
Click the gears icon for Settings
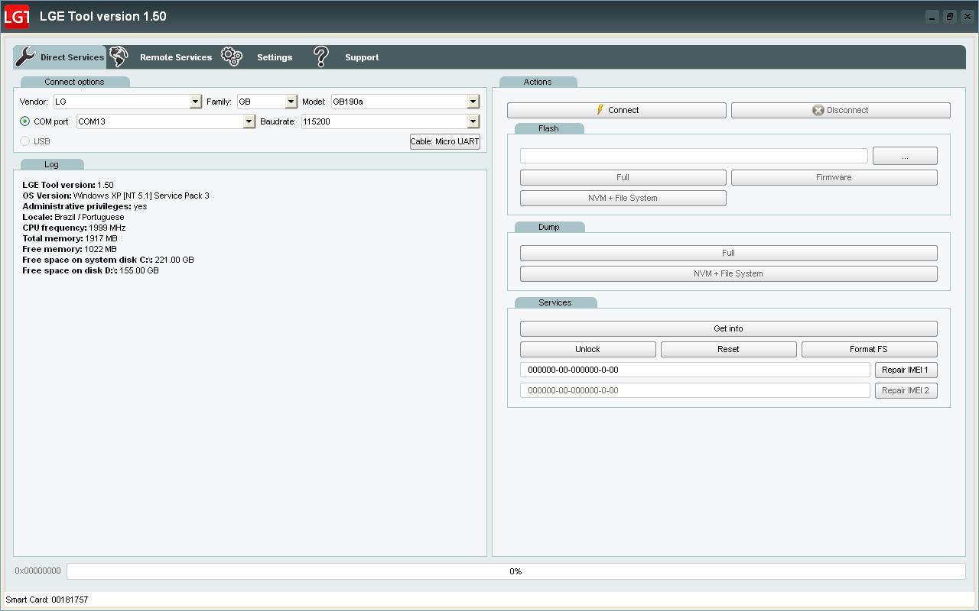232,57
